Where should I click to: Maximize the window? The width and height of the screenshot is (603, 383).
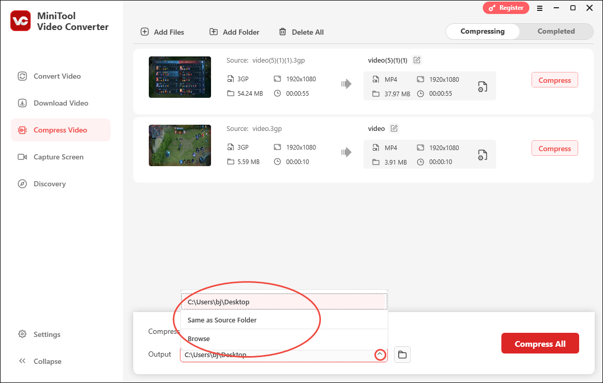click(x=572, y=8)
